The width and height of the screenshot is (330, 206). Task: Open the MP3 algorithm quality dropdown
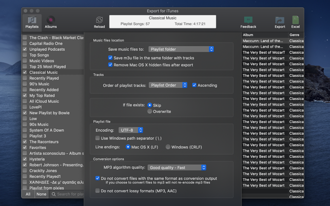coord(177,168)
